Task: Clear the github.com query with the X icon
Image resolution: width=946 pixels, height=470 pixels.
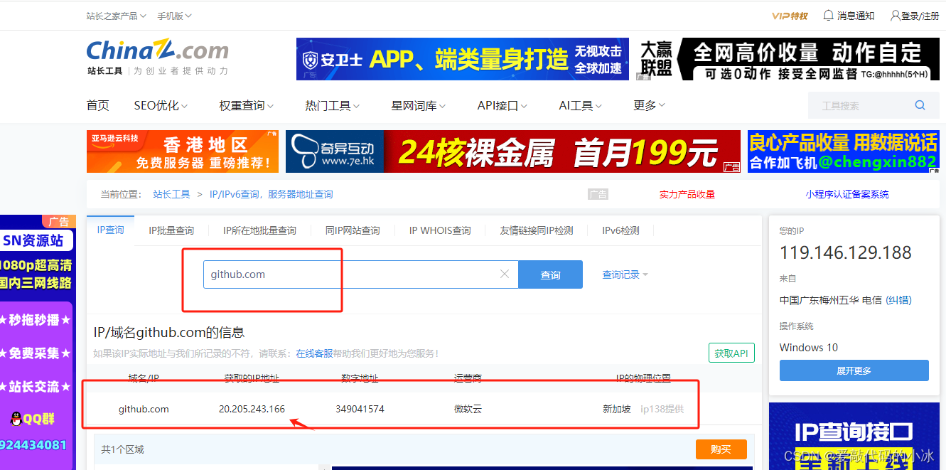Action: pos(505,274)
